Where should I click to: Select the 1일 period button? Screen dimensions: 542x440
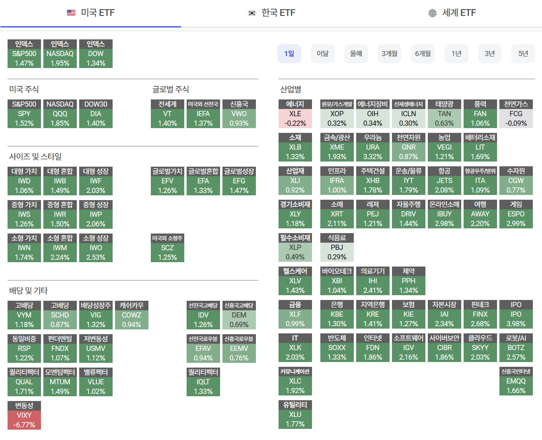[289, 54]
